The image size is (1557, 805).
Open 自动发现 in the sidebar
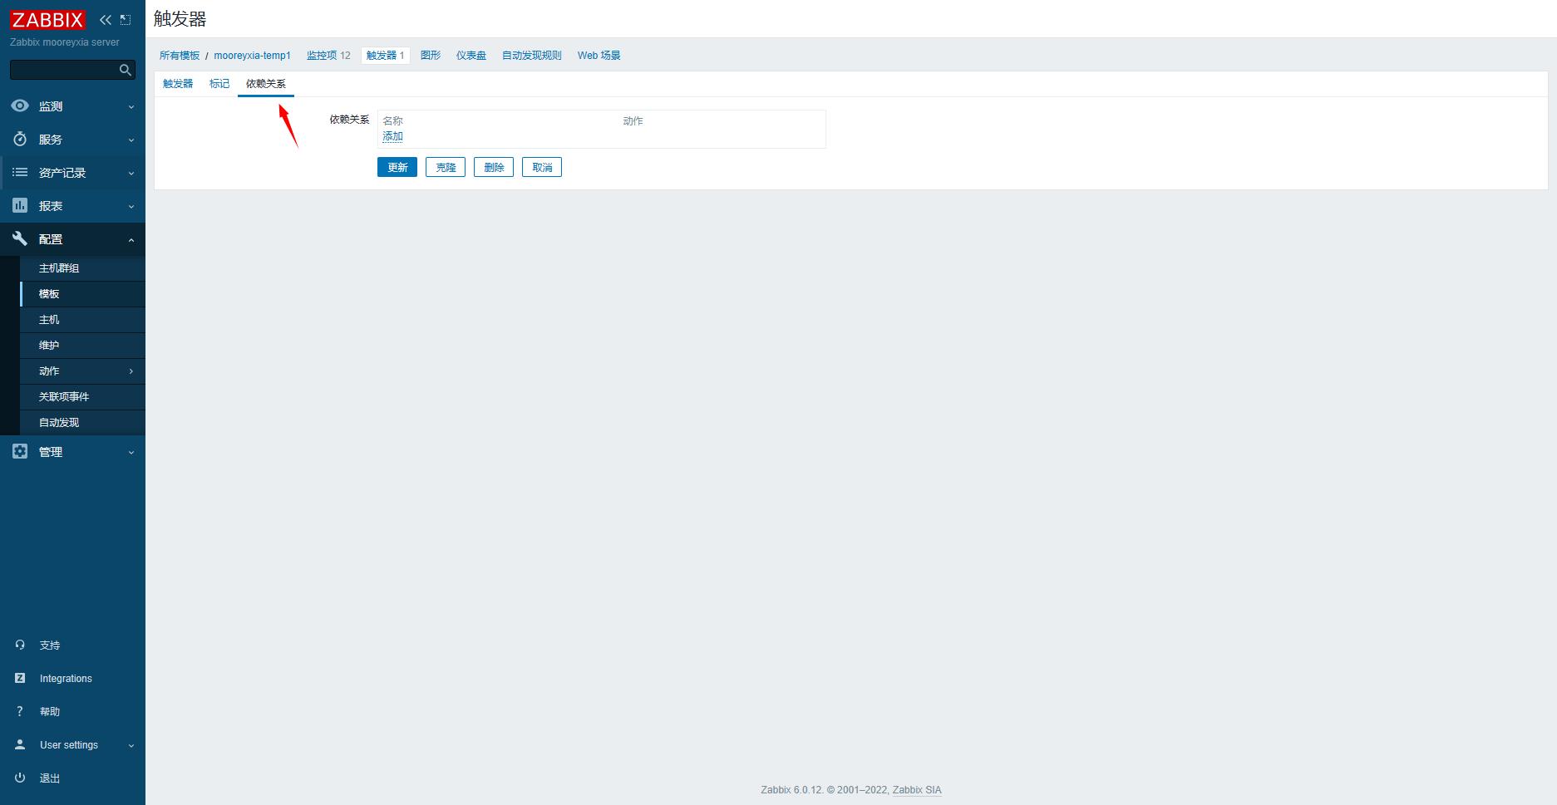click(x=82, y=423)
